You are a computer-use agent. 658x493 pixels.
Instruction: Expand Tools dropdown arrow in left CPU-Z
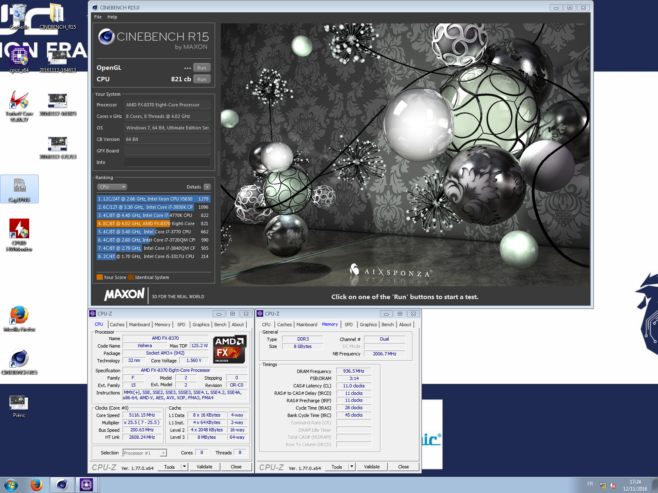pyautogui.click(x=185, y=467)
